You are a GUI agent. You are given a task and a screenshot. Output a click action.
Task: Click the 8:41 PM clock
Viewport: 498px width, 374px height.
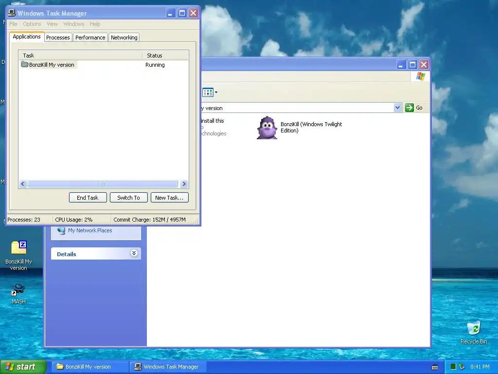click(x=480, y=367)
